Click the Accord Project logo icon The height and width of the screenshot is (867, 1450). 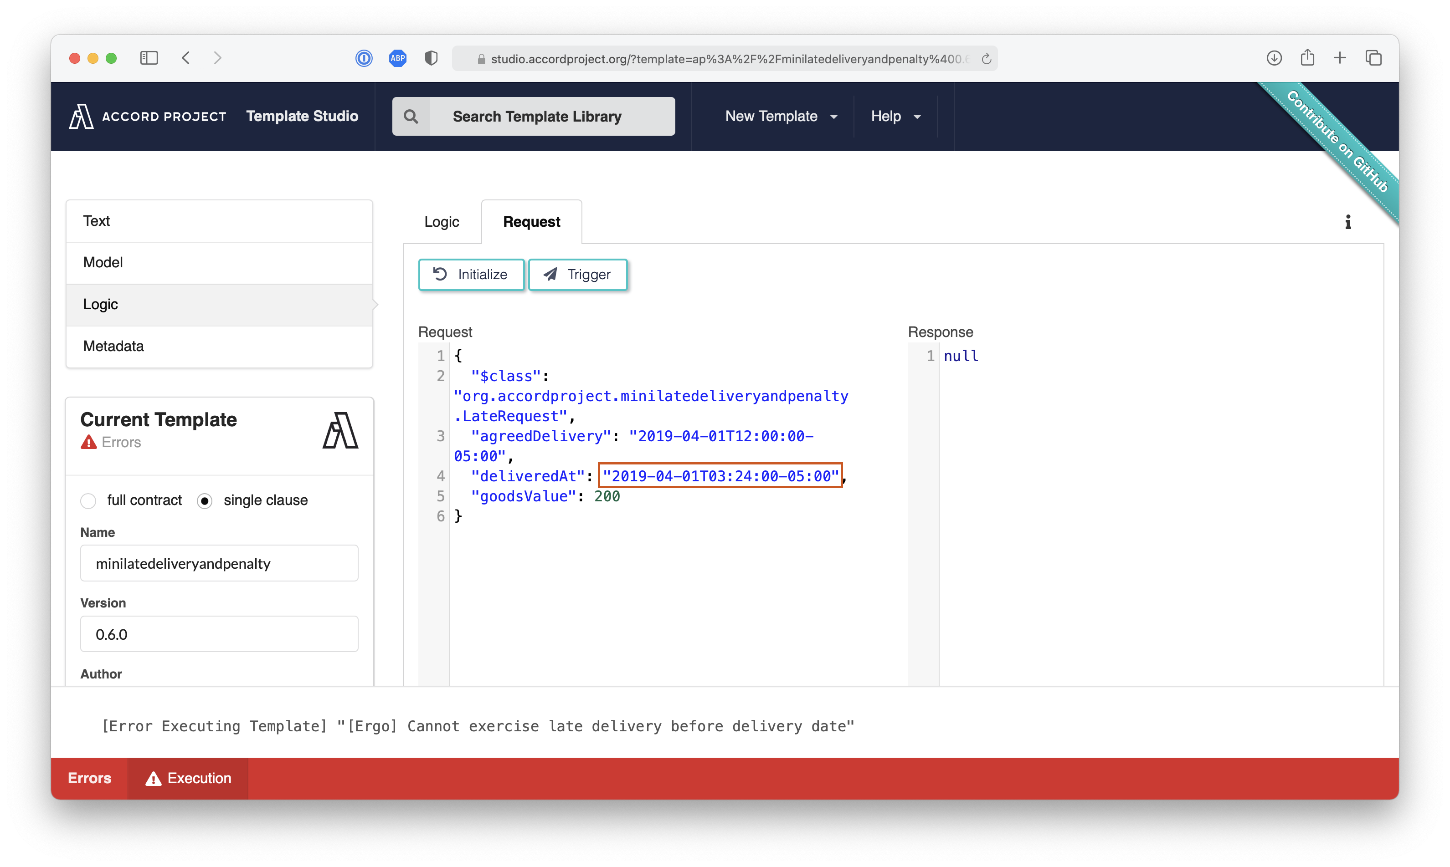coord(80,116)
